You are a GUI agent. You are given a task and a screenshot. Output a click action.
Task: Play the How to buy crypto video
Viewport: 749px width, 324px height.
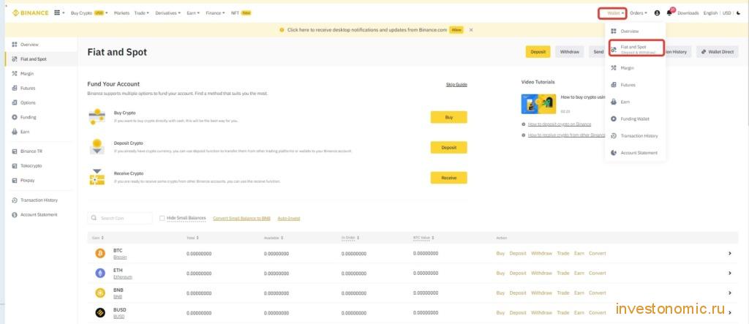tap(538, 104)
